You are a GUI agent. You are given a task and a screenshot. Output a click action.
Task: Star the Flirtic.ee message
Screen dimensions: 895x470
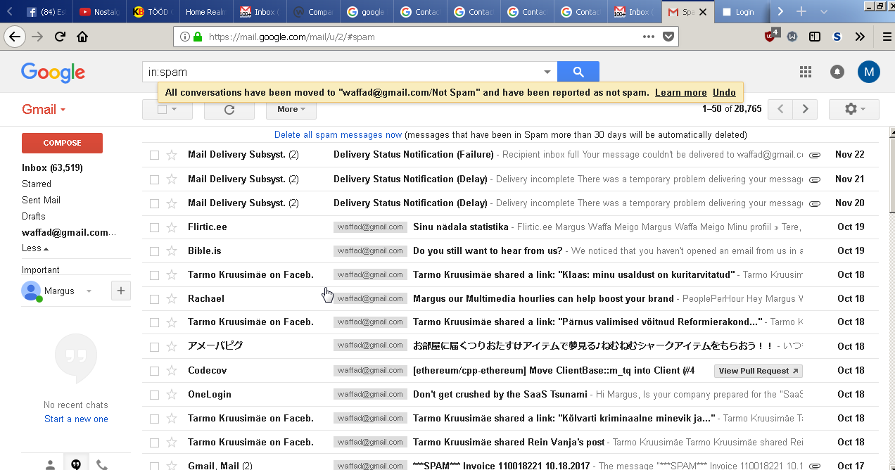(172, 227)
